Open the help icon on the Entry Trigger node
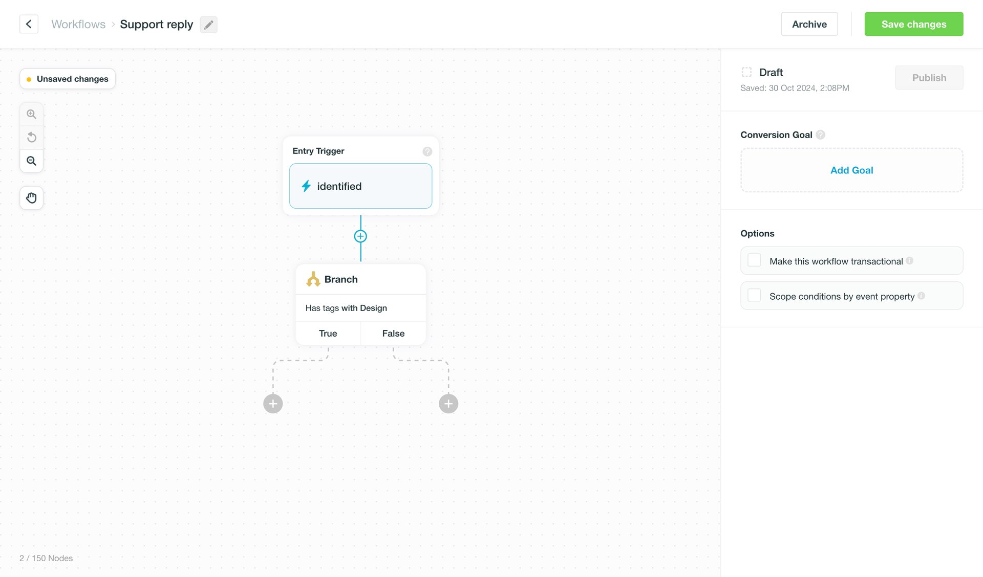This screenshot has width=983, height=577. 428,151
